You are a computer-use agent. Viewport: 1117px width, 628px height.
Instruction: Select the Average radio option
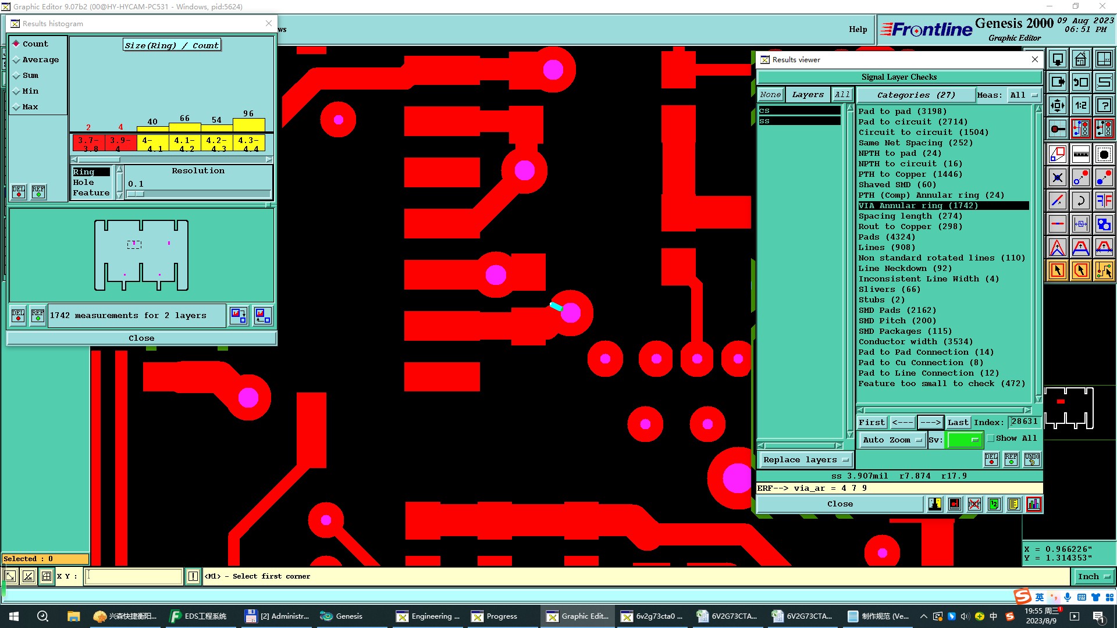(x=17, y=60)
